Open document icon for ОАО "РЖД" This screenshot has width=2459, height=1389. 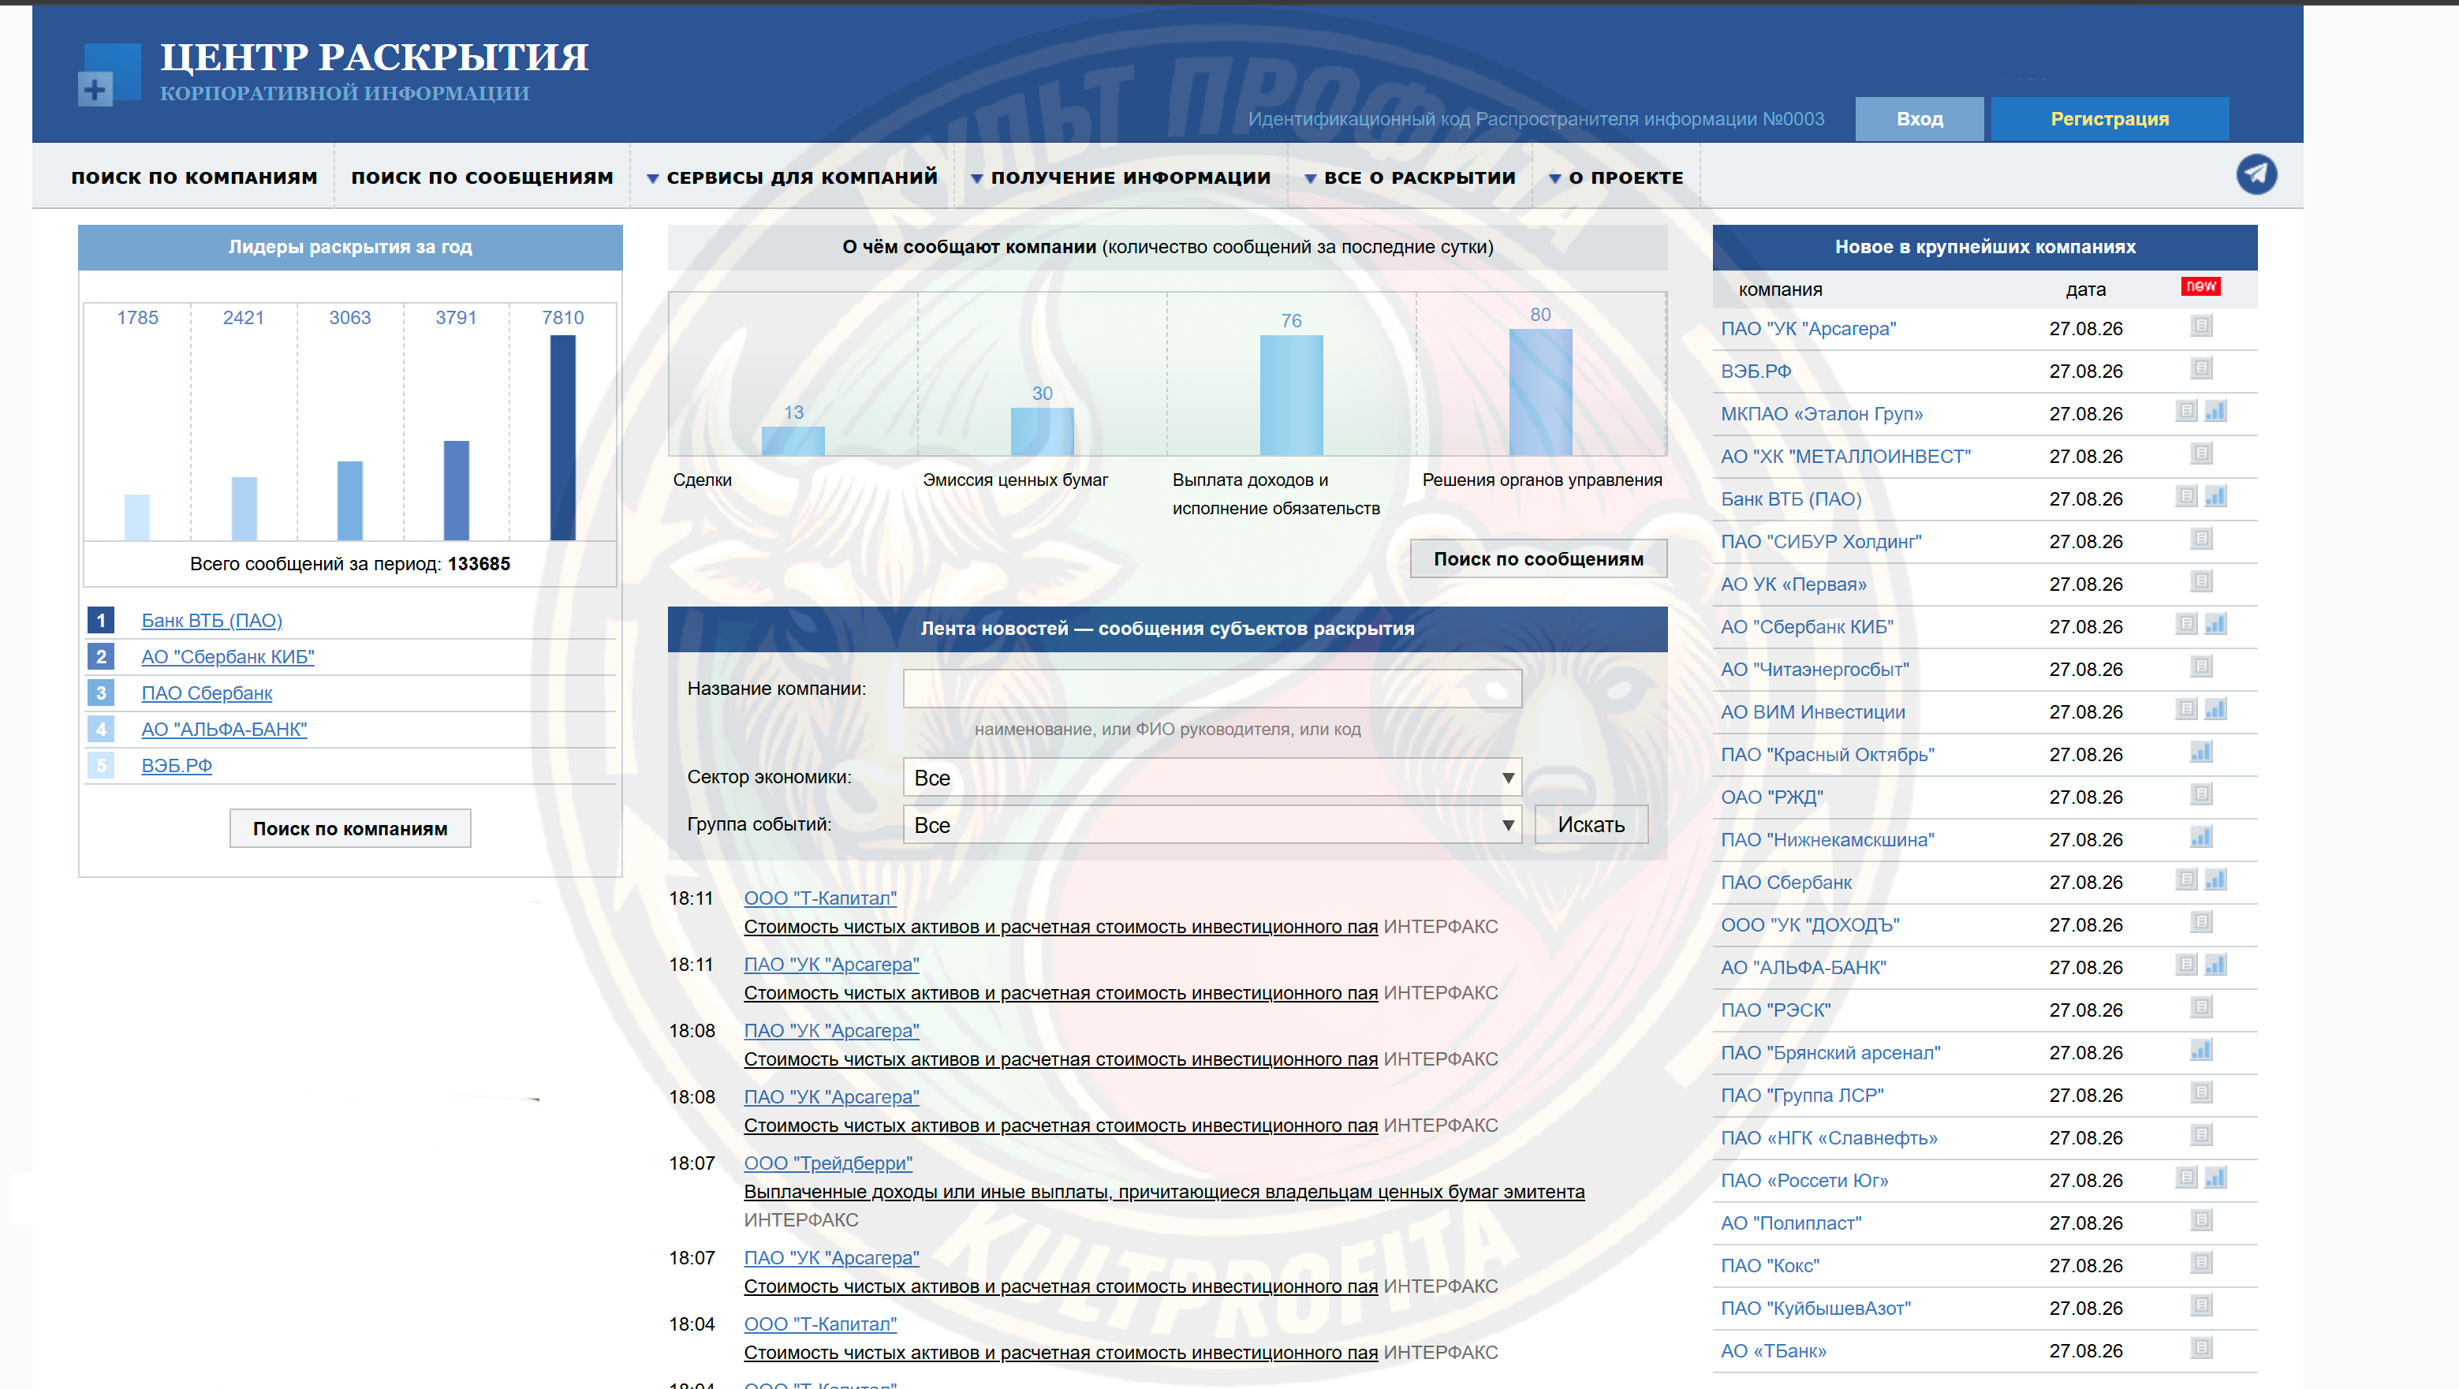[2200, 794]
